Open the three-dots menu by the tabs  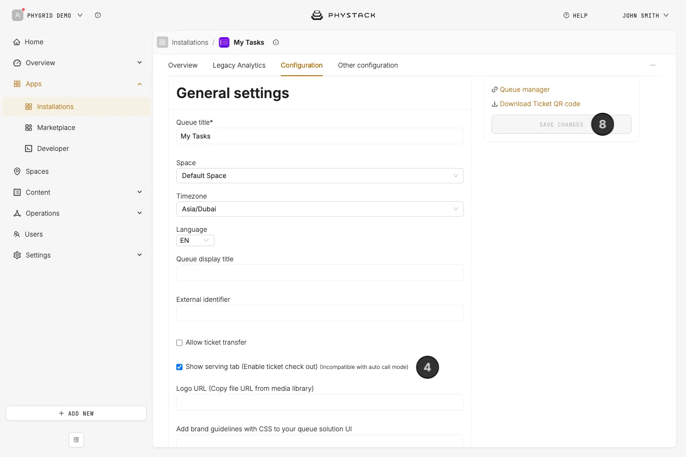click(x=653, y=65)
